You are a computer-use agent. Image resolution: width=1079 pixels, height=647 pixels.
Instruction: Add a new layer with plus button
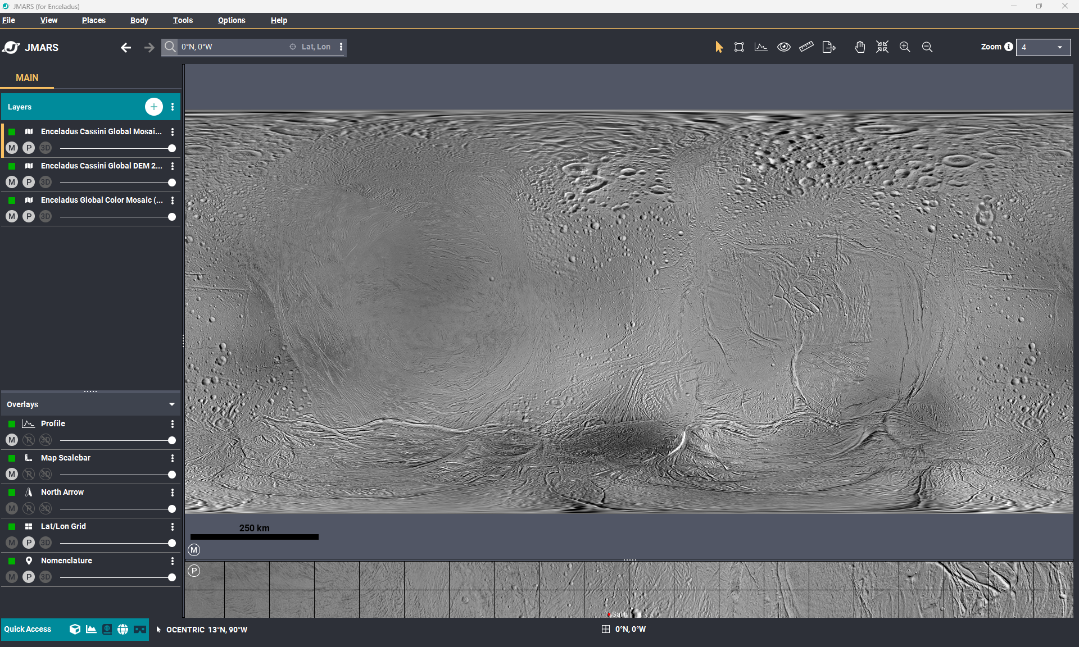[153, 107]
